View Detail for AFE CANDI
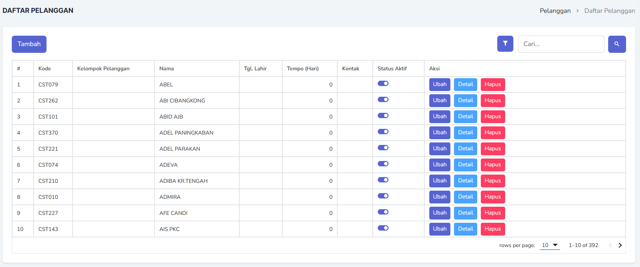This screenshot has width=640, height=267. [x=465, y=213]
